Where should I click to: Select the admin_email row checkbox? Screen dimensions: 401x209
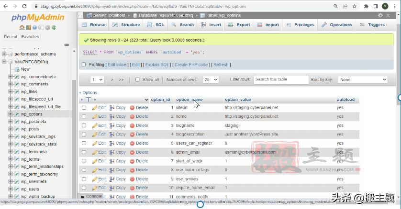pyautogui.click(x=84, y=152)
